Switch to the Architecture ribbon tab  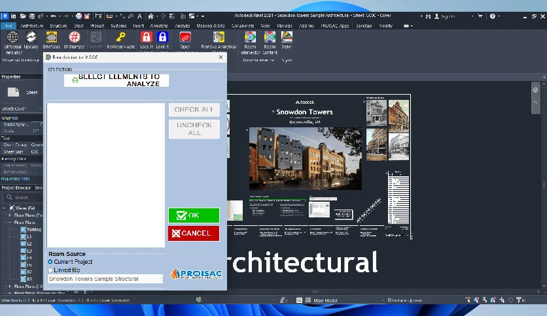click(x=32, y=25)
